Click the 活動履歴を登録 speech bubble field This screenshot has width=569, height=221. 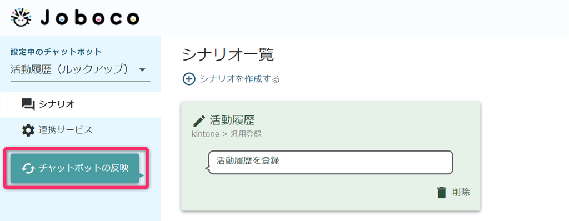pos(331,163)
